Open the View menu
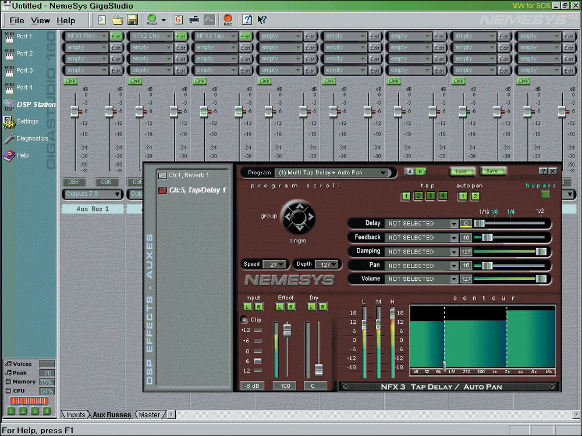This screenshot has width=582, height=436. pos(40,20)
